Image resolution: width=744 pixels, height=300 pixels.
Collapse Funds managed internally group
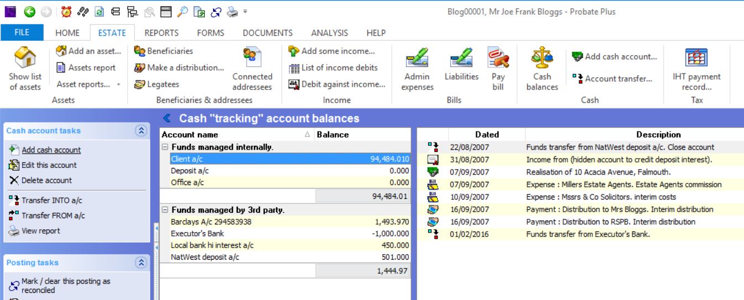(x=165, y=148)
